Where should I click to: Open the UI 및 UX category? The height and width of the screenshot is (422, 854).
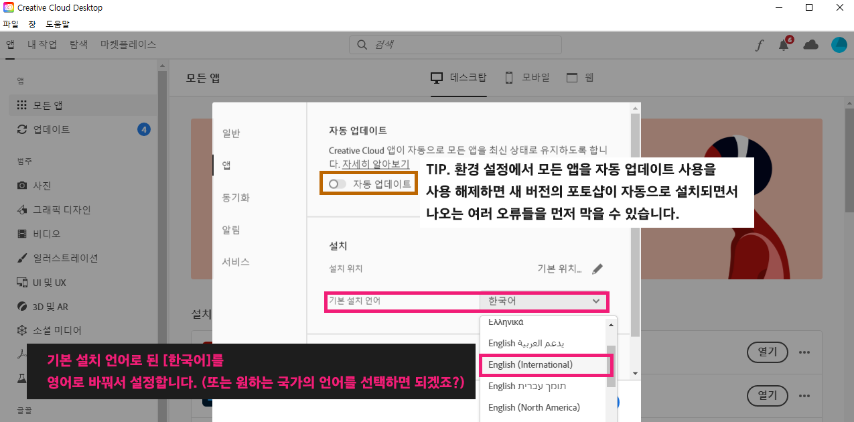pyautogui.click(x=42, y=282)
